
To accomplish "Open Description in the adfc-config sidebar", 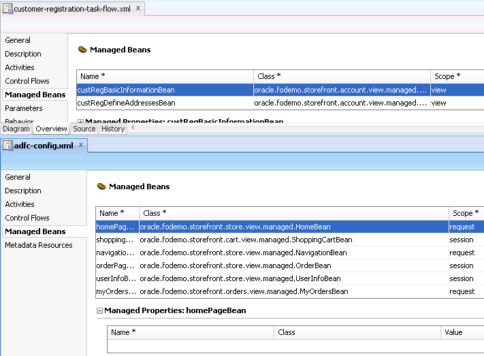I will pyautogui.click(x=23, y=191).
